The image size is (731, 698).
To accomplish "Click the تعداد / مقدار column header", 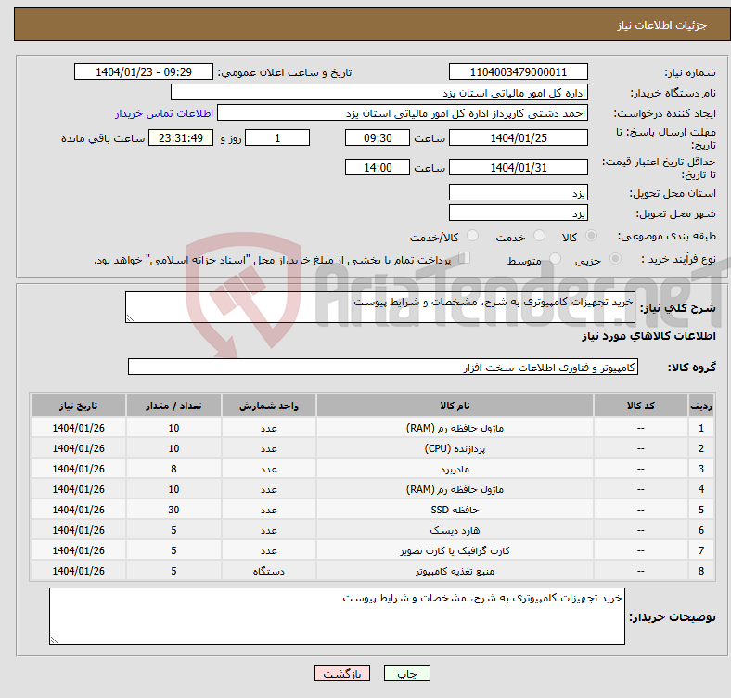I will pyautogui.click(x=173, y=406).
